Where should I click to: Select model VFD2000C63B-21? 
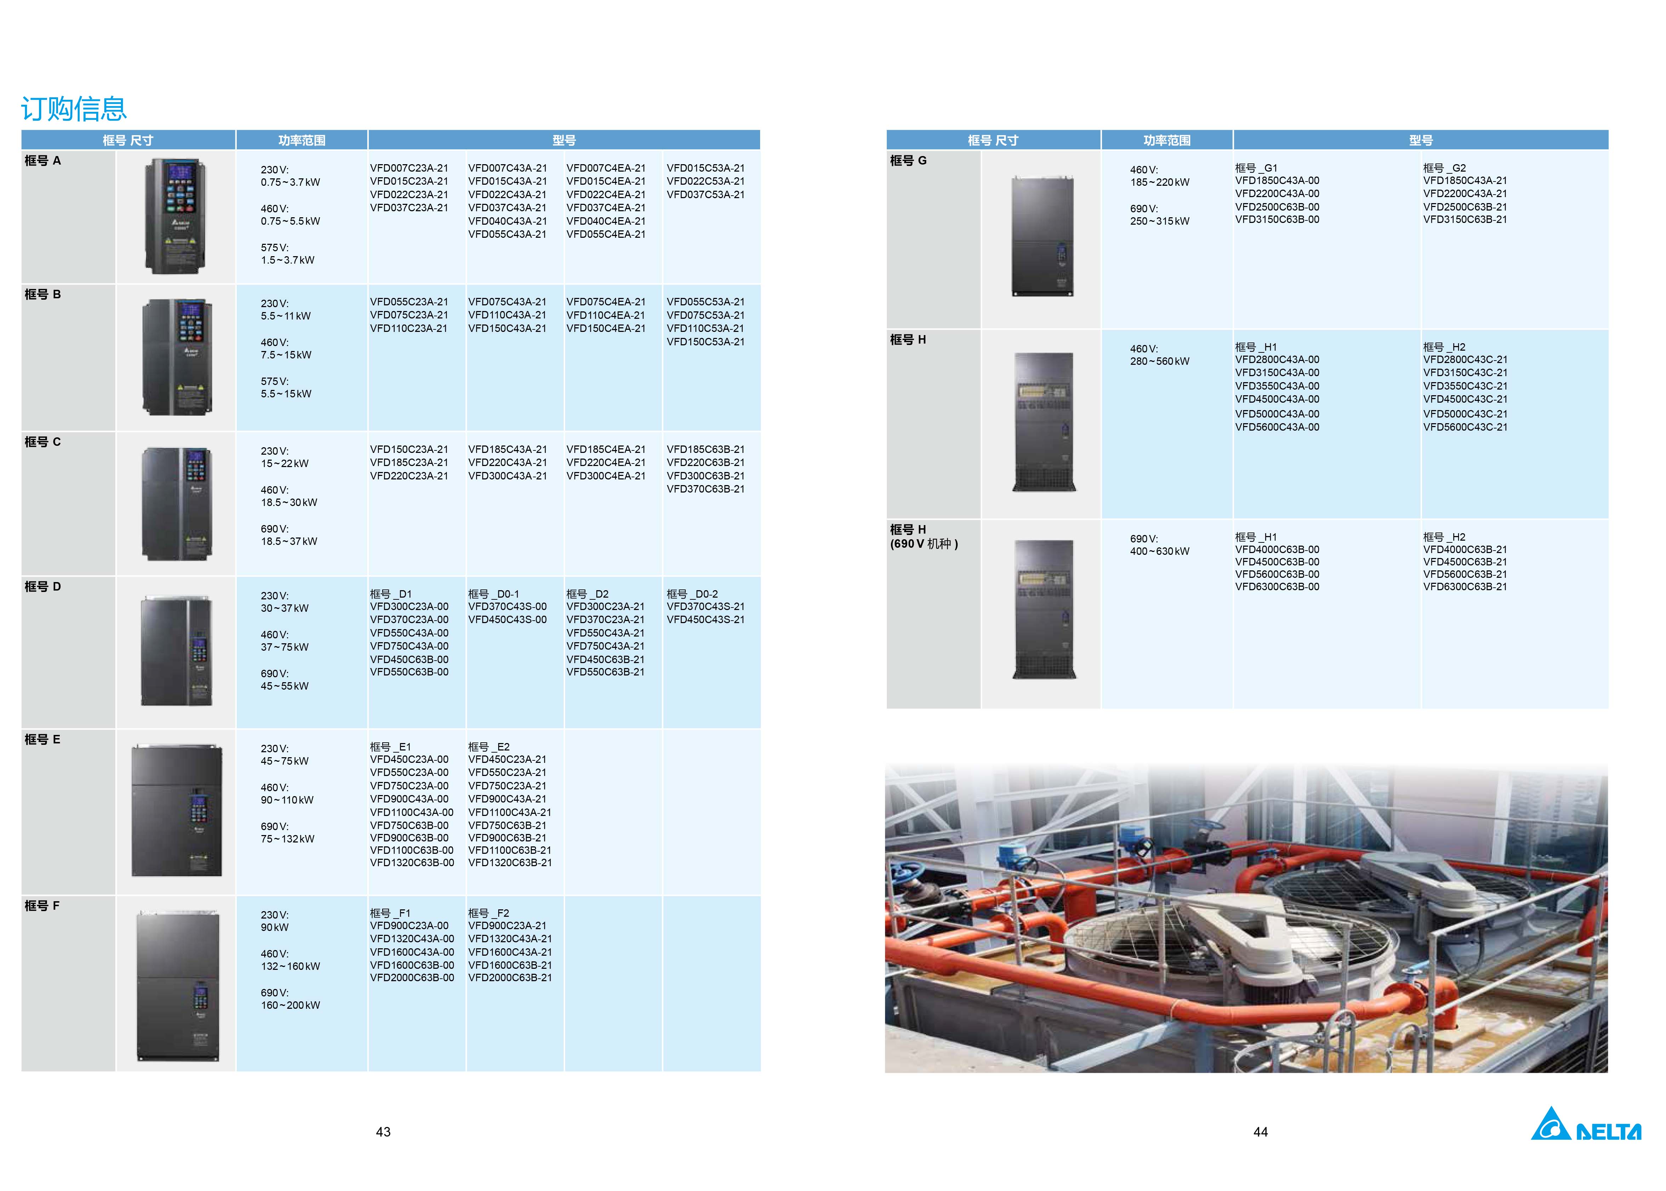point(510,978)
